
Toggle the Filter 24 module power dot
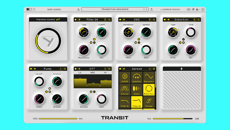coord(75,20)
